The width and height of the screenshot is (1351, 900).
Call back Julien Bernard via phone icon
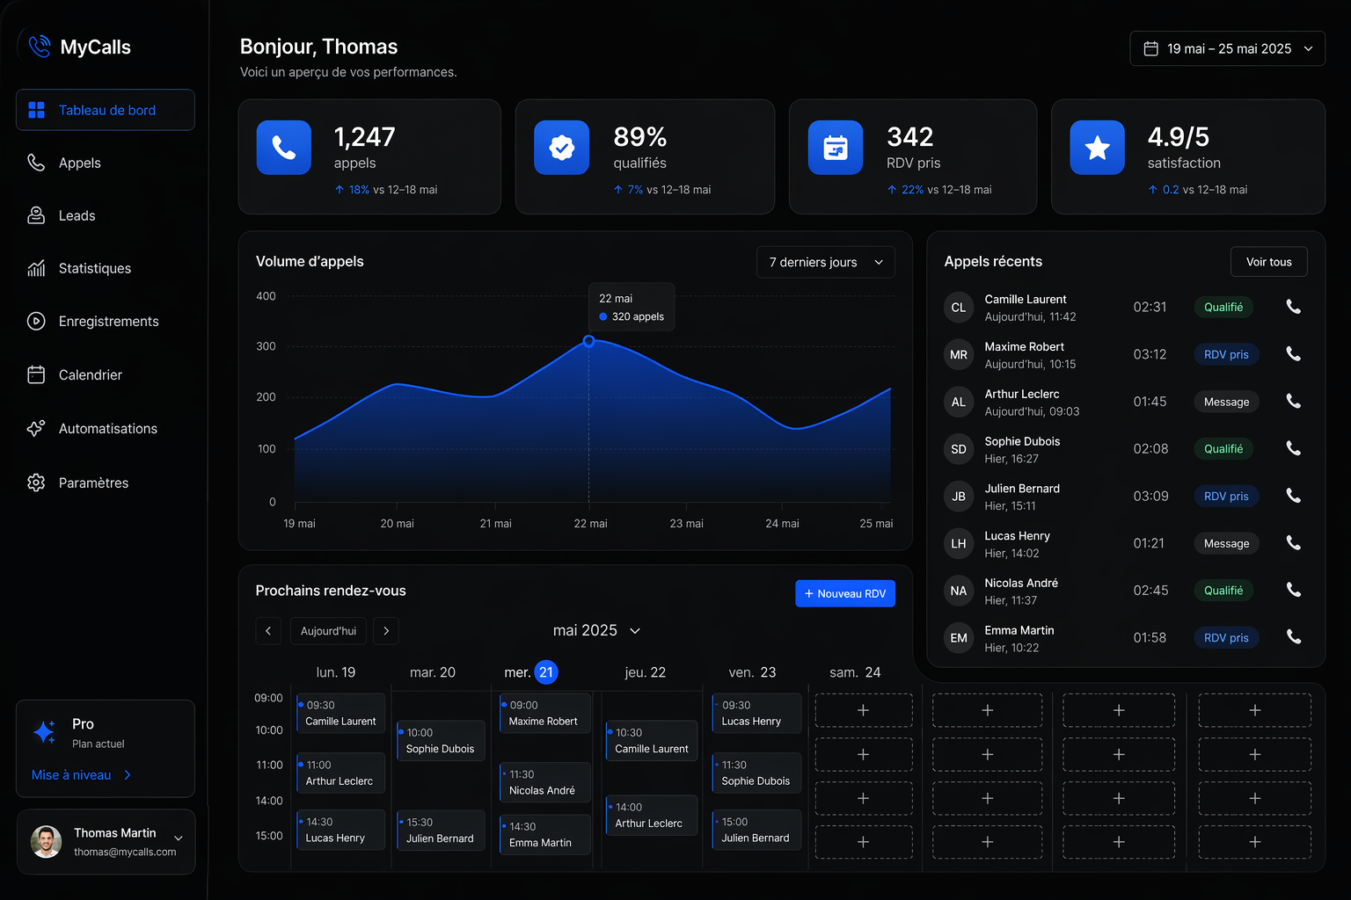click(1293, 496)
